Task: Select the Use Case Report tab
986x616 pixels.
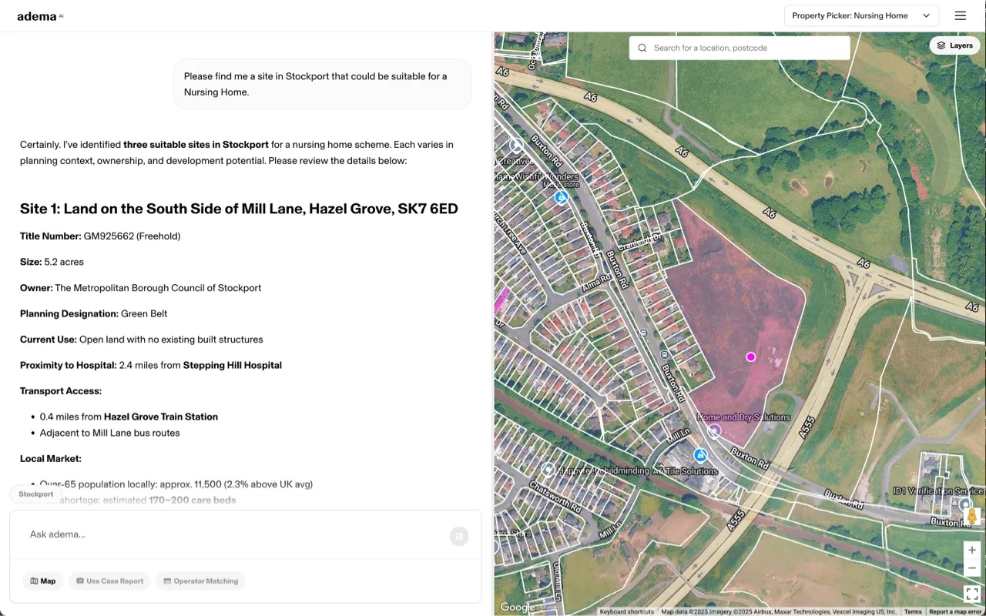Action: coord(110,581)
